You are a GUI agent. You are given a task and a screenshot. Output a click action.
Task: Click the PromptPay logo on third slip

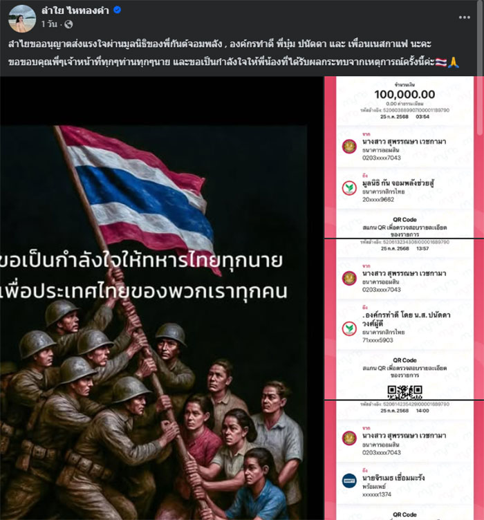pos(349,481)
